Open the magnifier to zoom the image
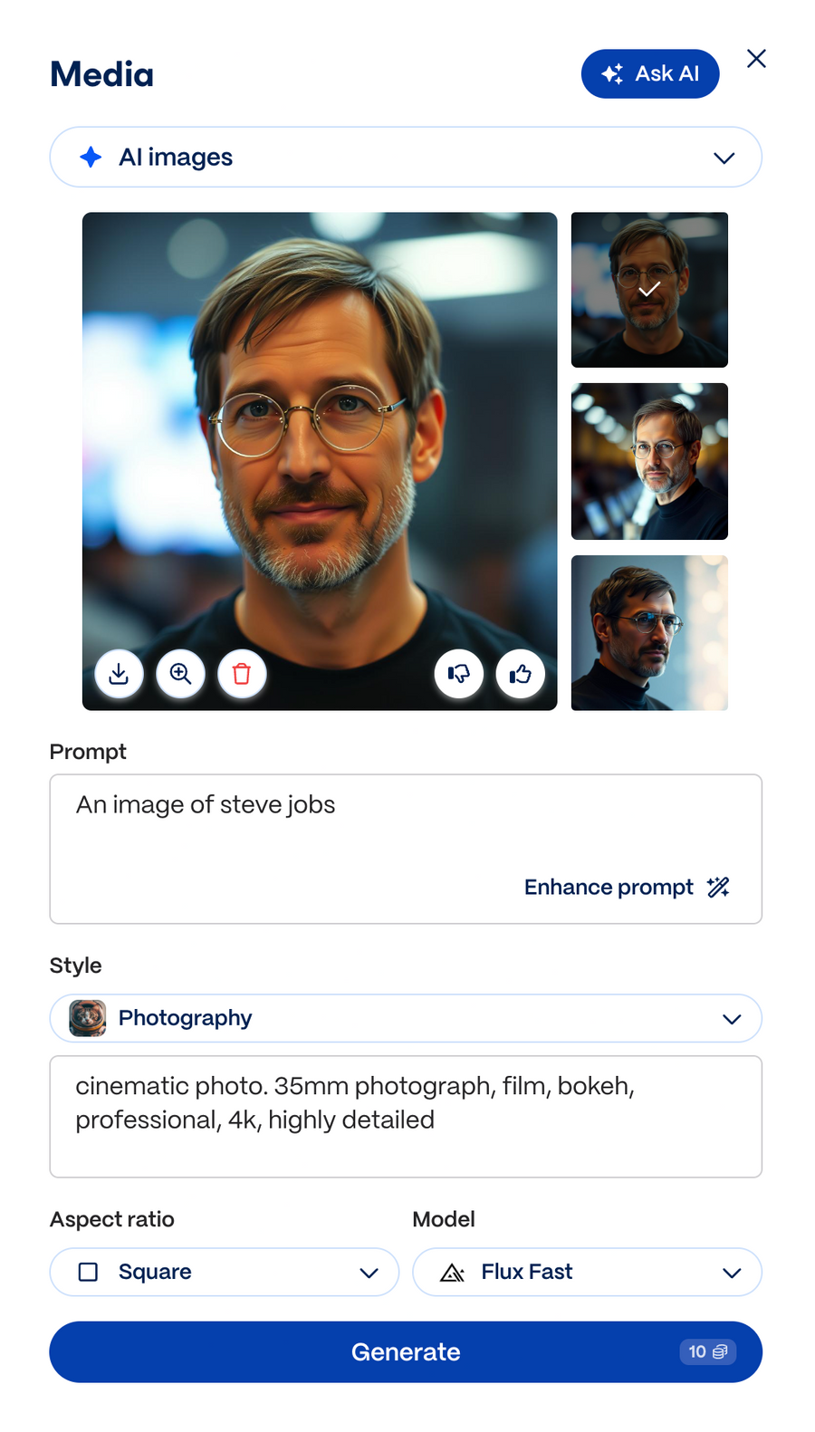The width and height of the screenshot is (815, 1432). (180, 674)
